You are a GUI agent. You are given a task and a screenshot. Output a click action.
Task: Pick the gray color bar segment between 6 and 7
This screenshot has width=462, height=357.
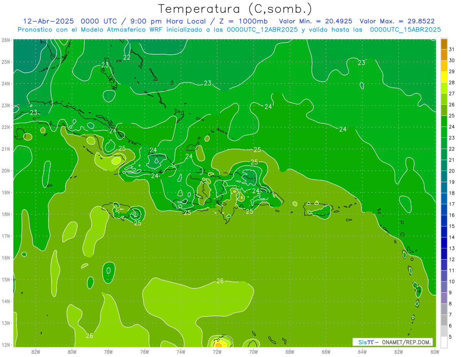tap(444, 320)
